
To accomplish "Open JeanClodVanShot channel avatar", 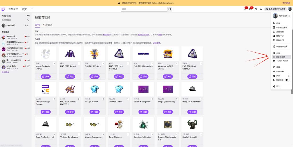I will (x=3, y=49).
